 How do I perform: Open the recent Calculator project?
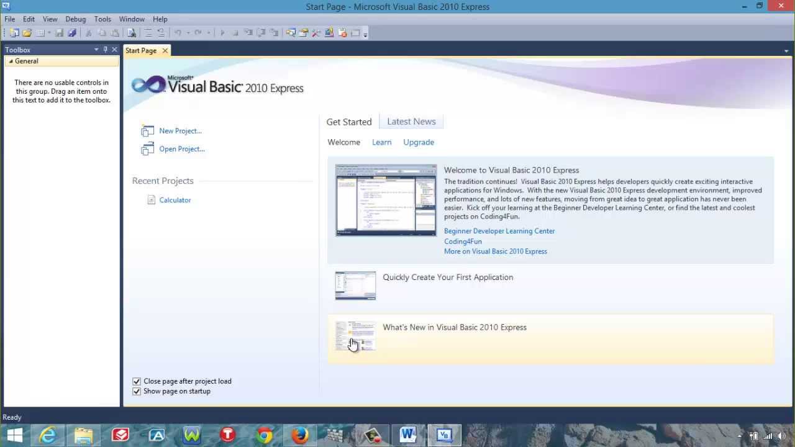pyautogui.click(x=175, y=200)
